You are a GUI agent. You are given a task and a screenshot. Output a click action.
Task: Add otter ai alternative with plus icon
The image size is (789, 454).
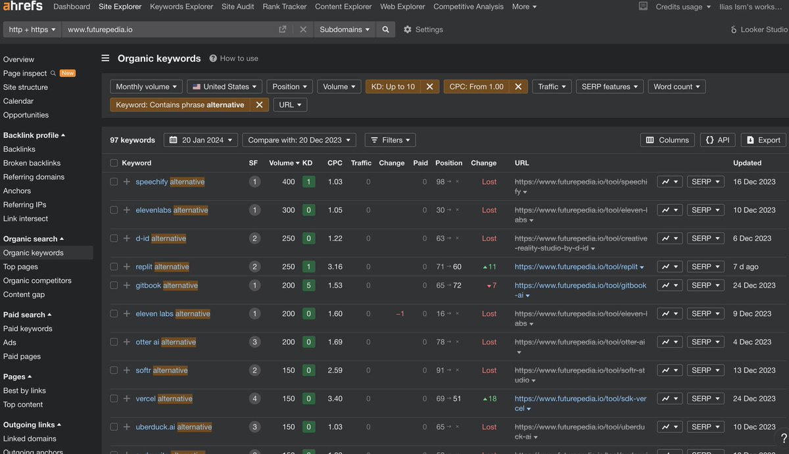[127, 342]
